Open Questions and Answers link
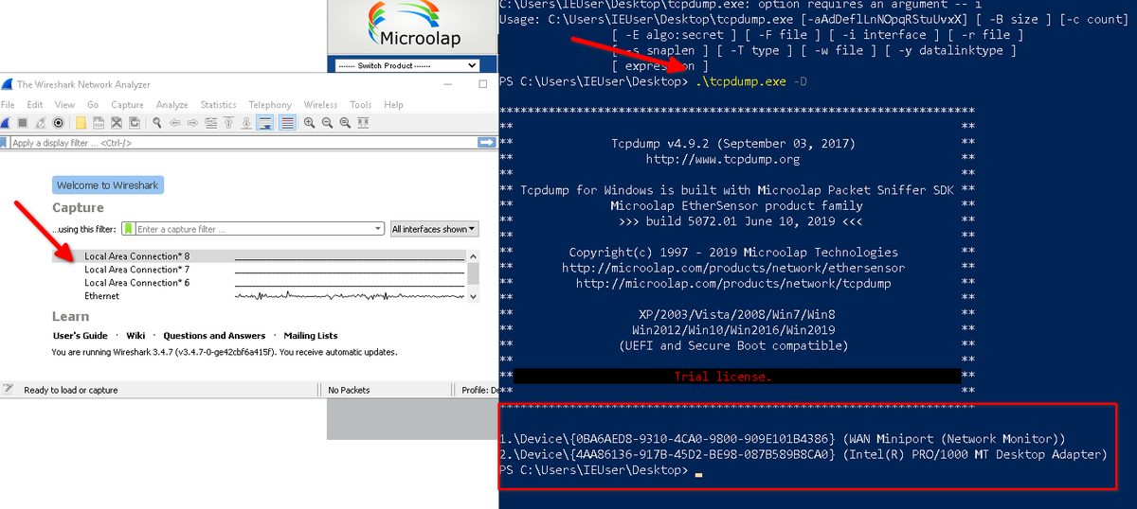 coord(214,336)
